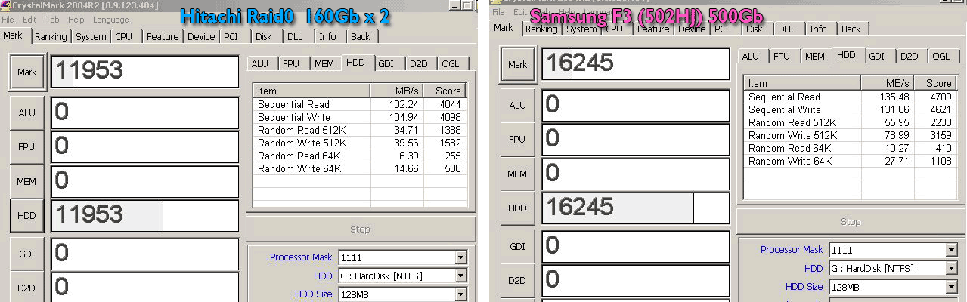Run the D2D benchmark button in left window
967x302 pixels.
27,288
